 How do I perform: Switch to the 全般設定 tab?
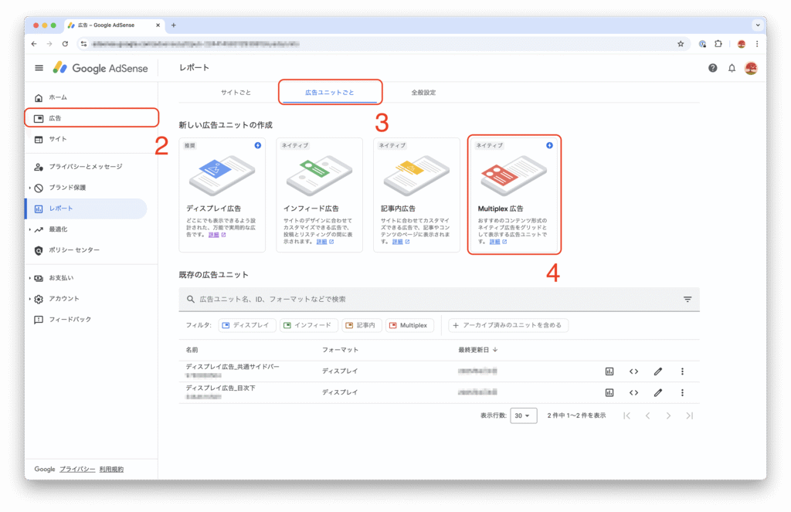coord(423,93)
